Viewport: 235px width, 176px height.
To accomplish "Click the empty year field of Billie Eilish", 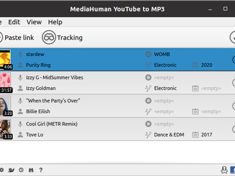I will (x=211, y=111).
